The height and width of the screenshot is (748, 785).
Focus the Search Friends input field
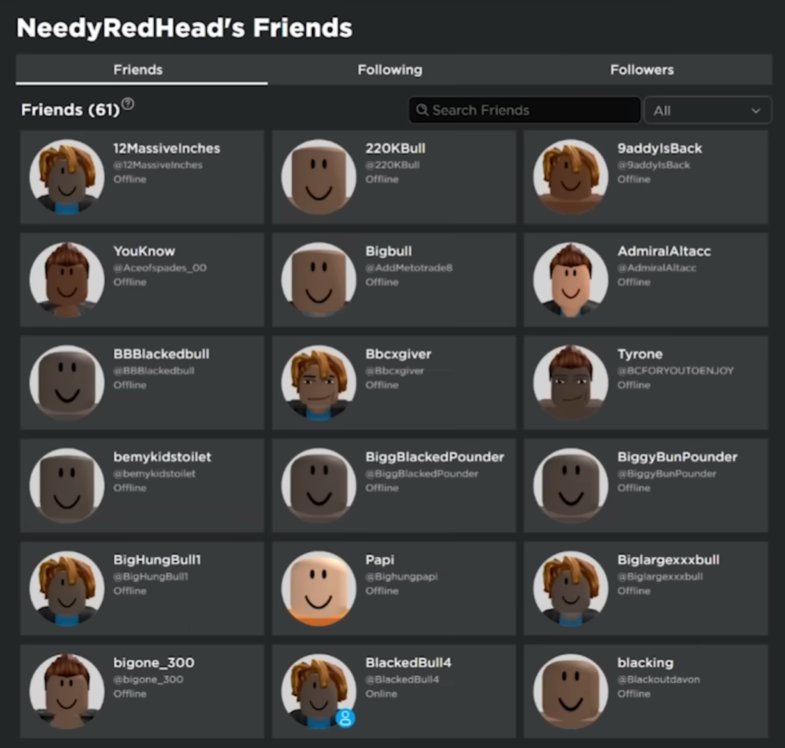pos(525,110)
